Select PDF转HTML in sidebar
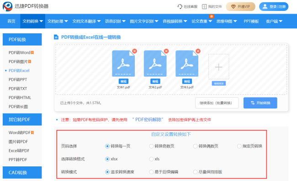The height and width of the screenshot is (181, 297). point(20,98)
